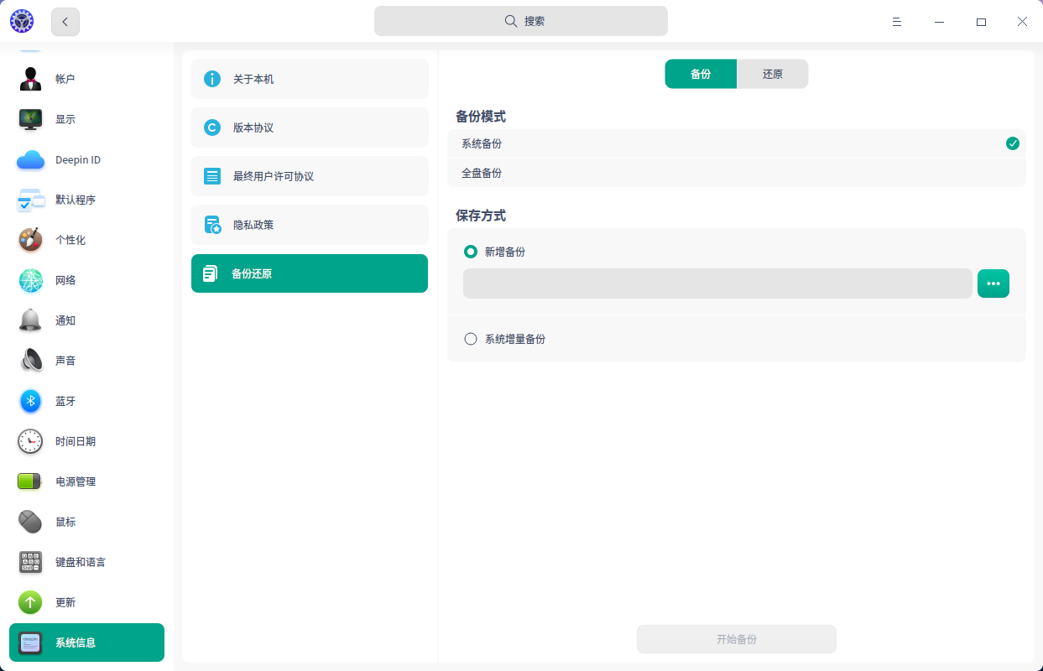Screen dimensions: 1043x671
Task: Maximize the Control Center window
Action: point(981,22)
